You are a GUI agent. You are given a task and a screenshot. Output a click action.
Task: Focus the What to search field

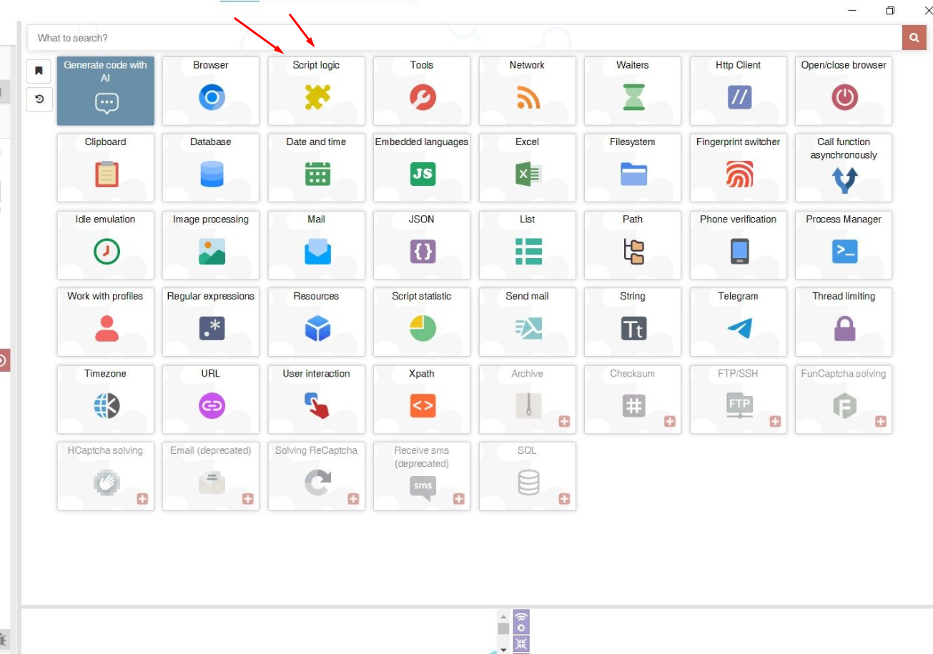[x=465, y=38]
